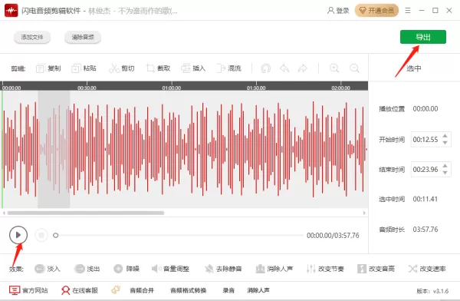The width and height of the screenshot is (460, 301).
Task: Click the Mix (混流) tool
Action: click(x=228, y=68)
